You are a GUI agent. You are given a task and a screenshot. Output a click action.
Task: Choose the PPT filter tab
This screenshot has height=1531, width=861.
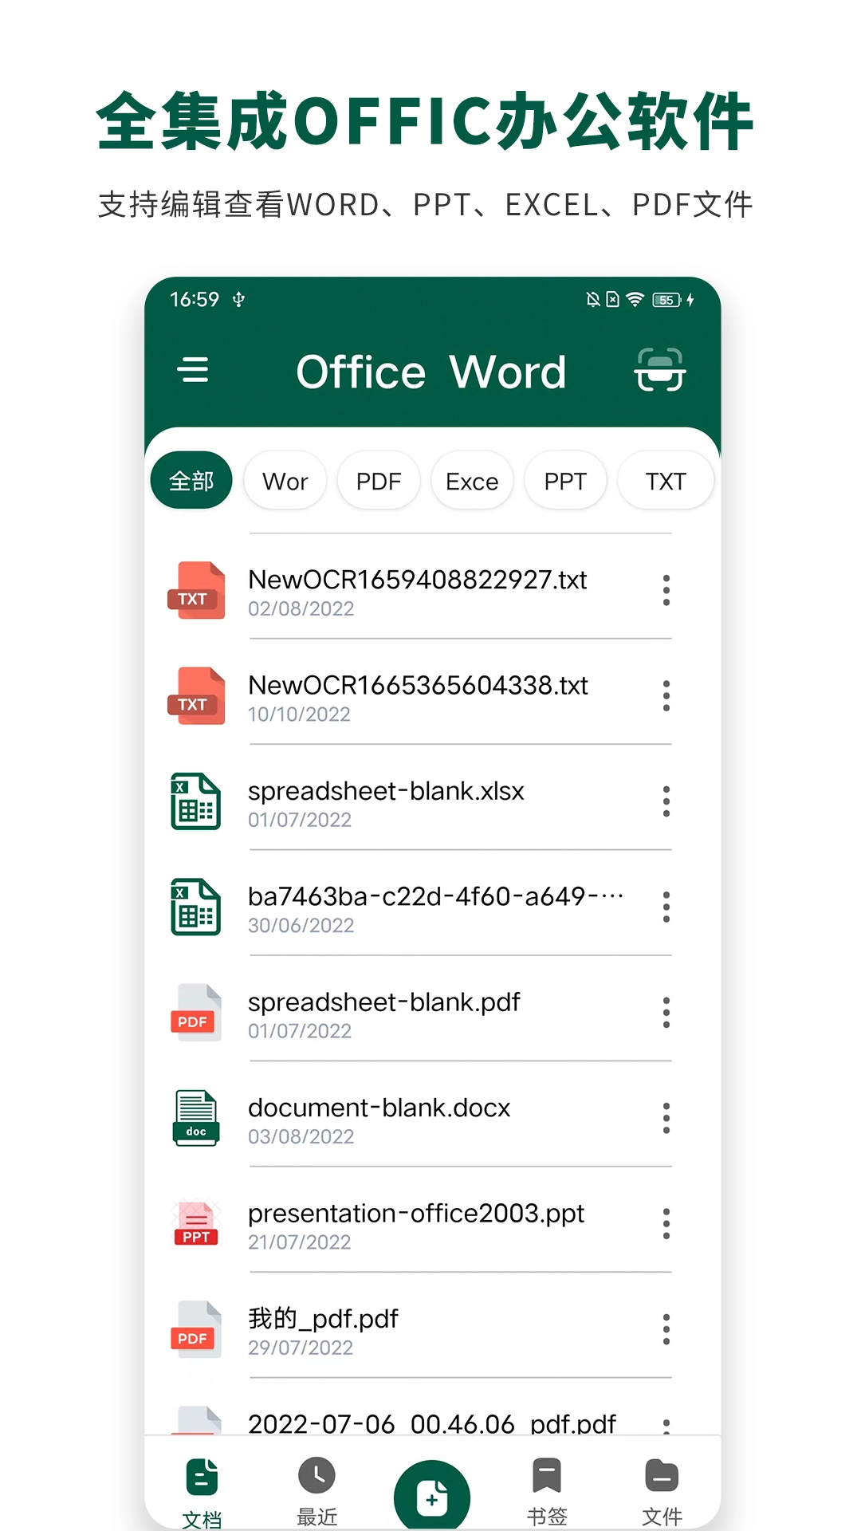click(565, 481)
